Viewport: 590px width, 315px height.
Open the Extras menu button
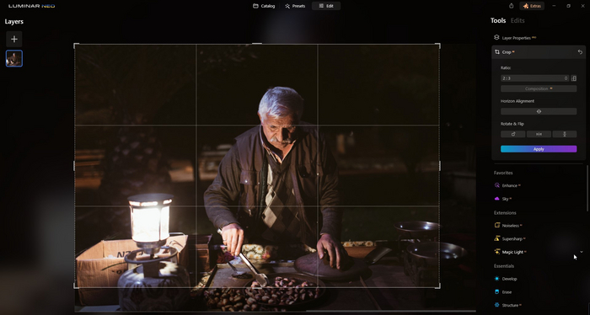point(532,6)
